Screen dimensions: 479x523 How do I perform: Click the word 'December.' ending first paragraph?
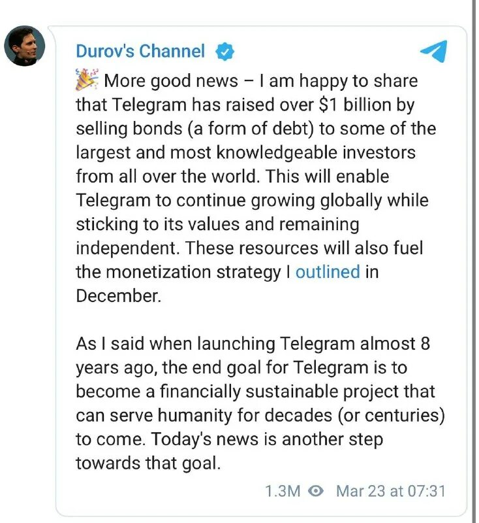(x=119, y=296)
